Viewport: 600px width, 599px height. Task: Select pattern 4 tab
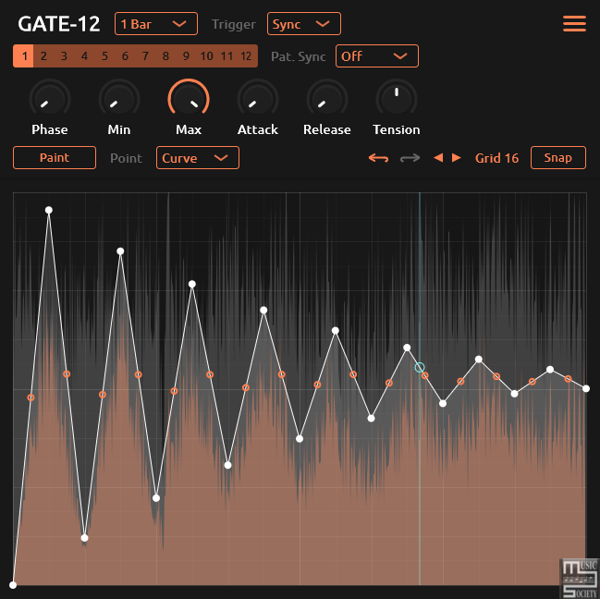tap(84, 56)
